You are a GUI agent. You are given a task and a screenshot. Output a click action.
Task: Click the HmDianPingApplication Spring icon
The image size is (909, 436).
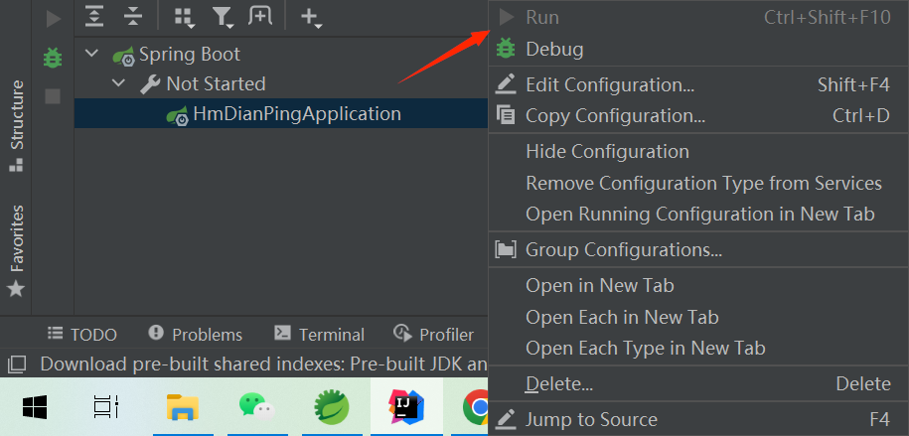tap(178, 115)
